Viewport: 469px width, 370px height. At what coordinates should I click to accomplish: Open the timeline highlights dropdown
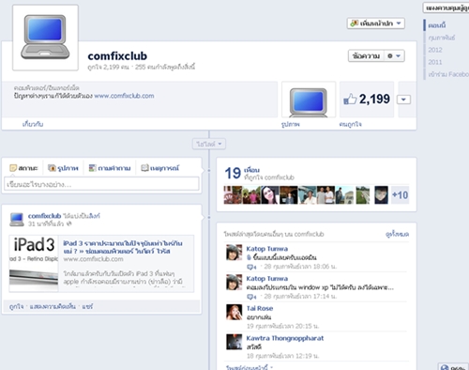pyautogui.click(x=209, y=144)
